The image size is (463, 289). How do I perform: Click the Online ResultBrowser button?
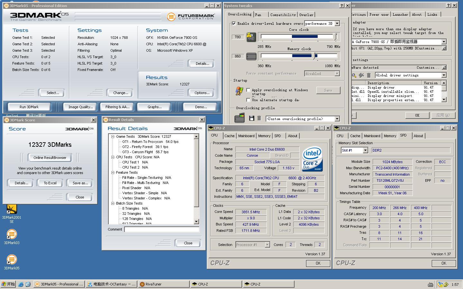[50, 158]
